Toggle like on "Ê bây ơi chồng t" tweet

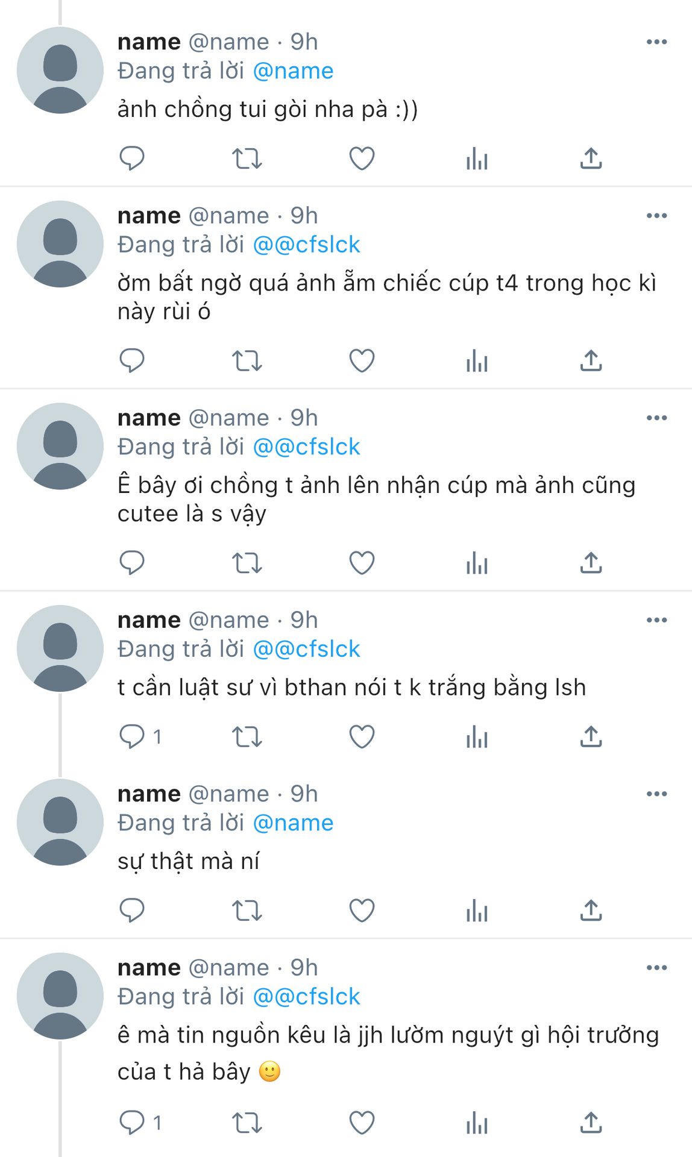(x=362, y=563)
